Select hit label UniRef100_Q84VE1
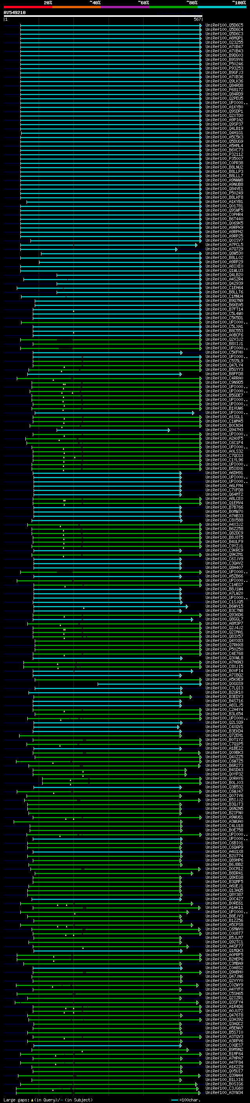 pyautogui.click(x=224, y=189)
